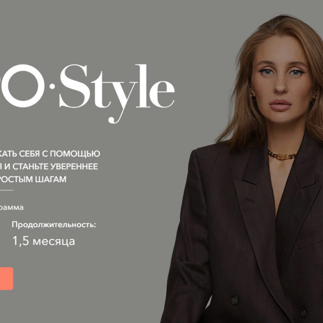This screenshot has height=323, width=323.
Task: Select the headline line ending 'ШАГАМ'
Action: coord(33,179)
